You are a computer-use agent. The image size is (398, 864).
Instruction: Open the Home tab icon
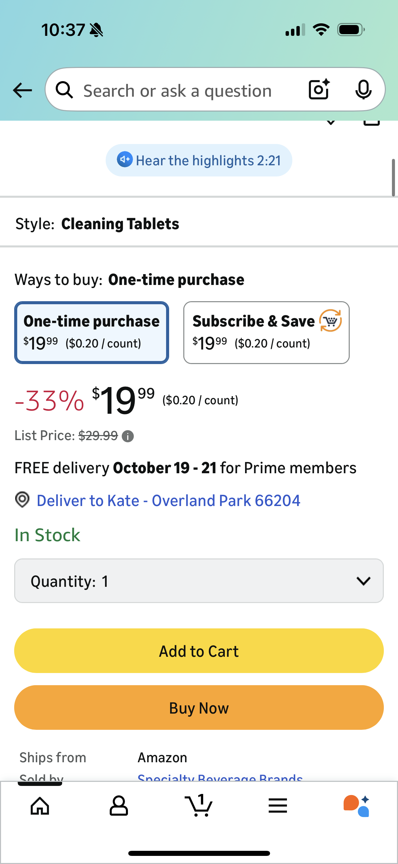click(40, 806)
